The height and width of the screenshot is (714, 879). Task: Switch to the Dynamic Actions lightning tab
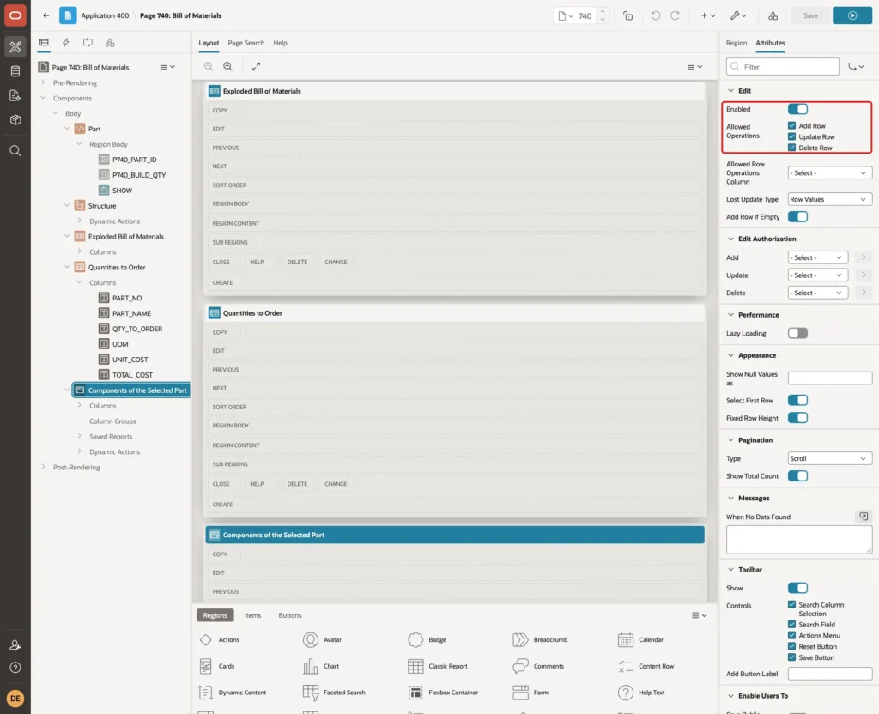coord(65,43)
